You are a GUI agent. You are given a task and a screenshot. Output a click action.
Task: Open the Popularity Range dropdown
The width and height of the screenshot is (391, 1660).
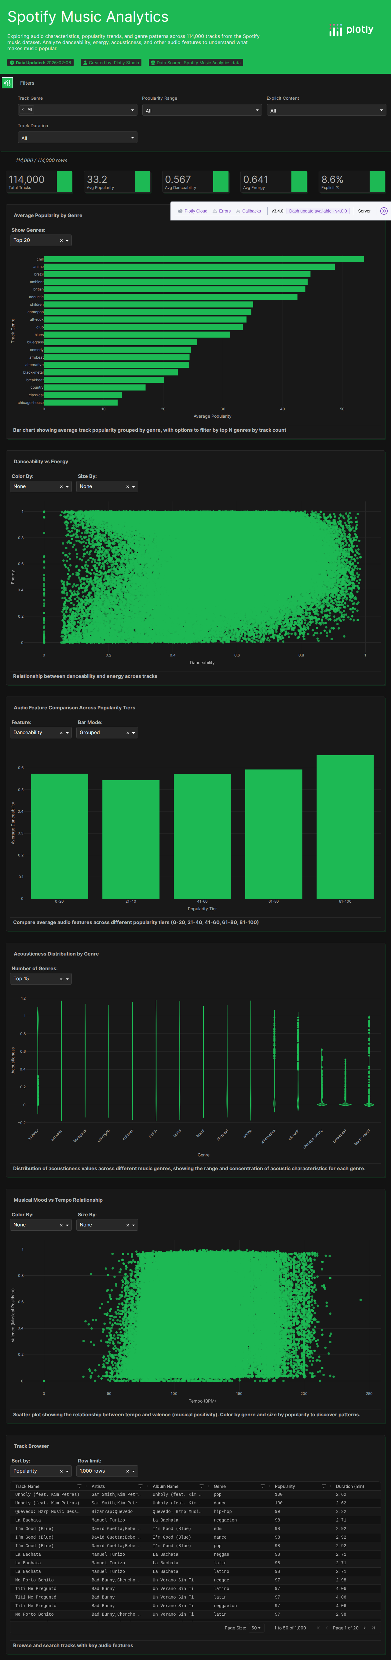click(x=202, y=110)
